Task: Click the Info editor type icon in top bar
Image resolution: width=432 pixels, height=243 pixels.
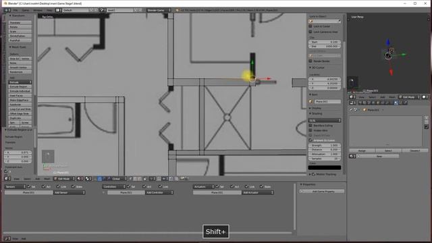Action: tap(7, 10)
